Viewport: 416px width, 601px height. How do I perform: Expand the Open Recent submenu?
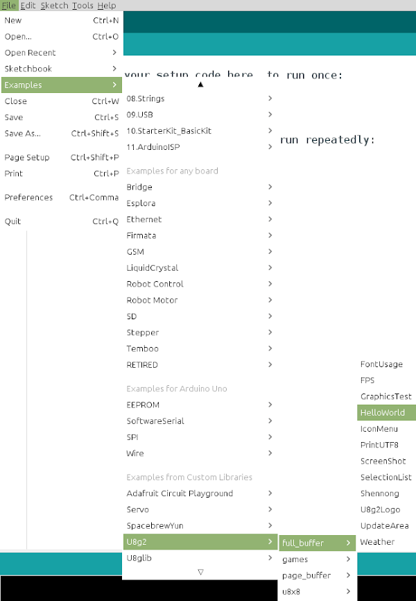coord(61,53)
